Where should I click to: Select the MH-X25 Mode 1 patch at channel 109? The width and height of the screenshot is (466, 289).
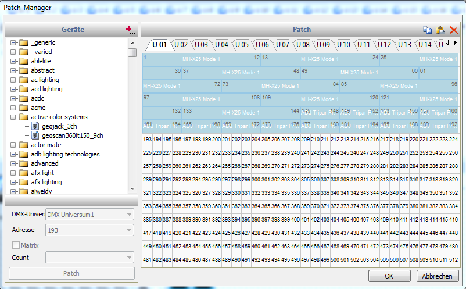320,99
